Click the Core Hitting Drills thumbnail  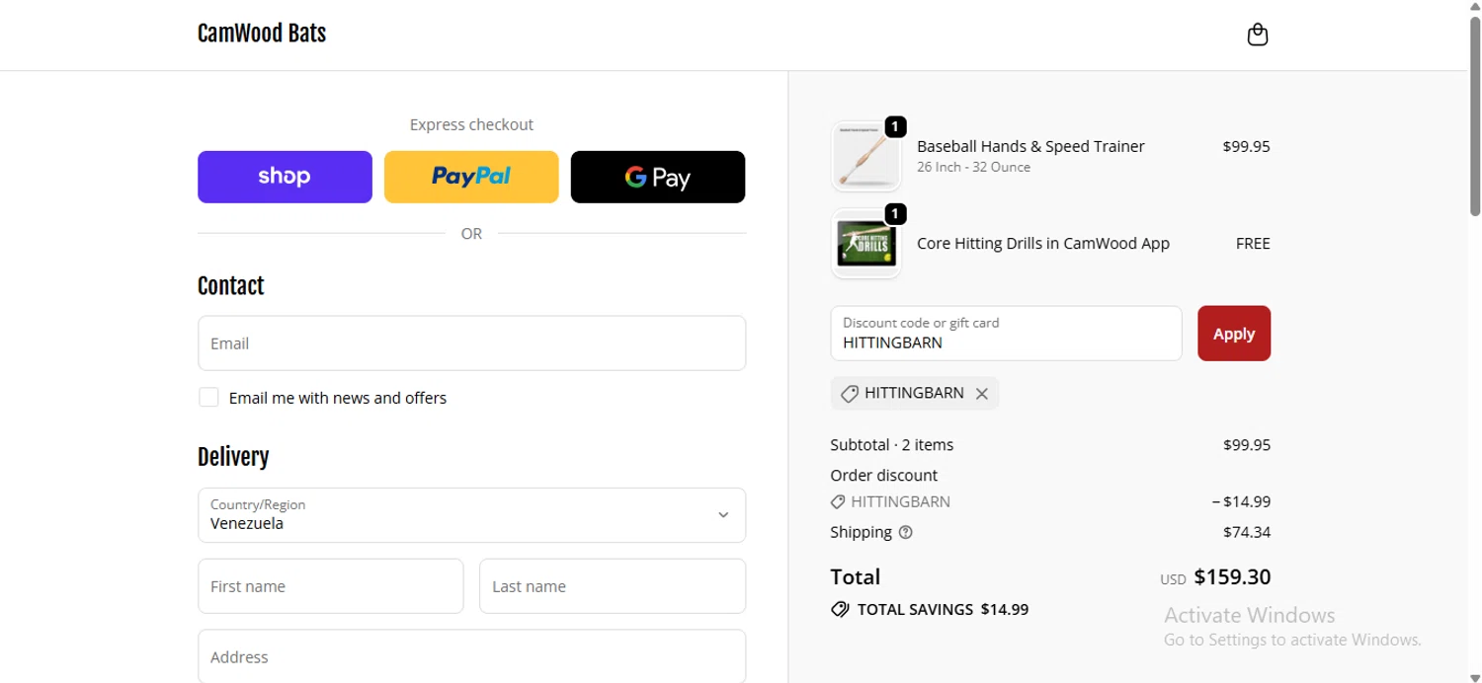866,244
